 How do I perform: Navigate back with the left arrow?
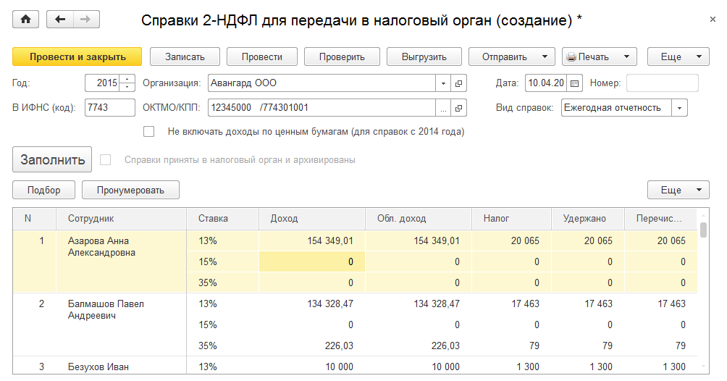click(x=60, y=20)
